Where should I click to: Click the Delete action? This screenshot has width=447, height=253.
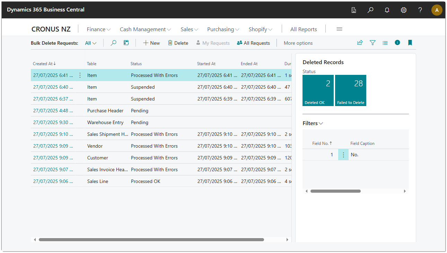pyautogui.click(x=178, y=43)
